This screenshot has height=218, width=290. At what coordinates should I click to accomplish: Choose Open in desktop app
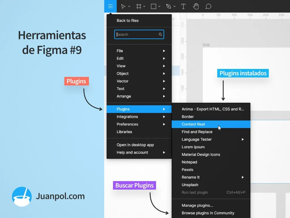[139, 145]
